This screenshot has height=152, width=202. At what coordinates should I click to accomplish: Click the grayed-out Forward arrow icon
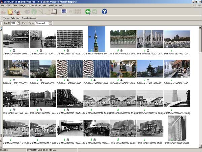[x=95, y=12]
